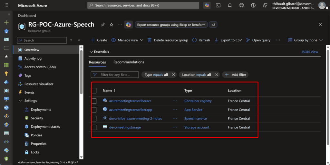Launch Cloud Shell from the header
330x165 pixels.
pyautogui.click(x=218, y=5)
